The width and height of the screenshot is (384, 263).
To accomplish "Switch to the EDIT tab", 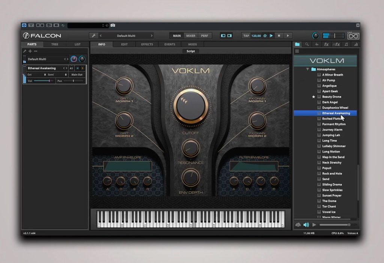I will pos(124,44).
